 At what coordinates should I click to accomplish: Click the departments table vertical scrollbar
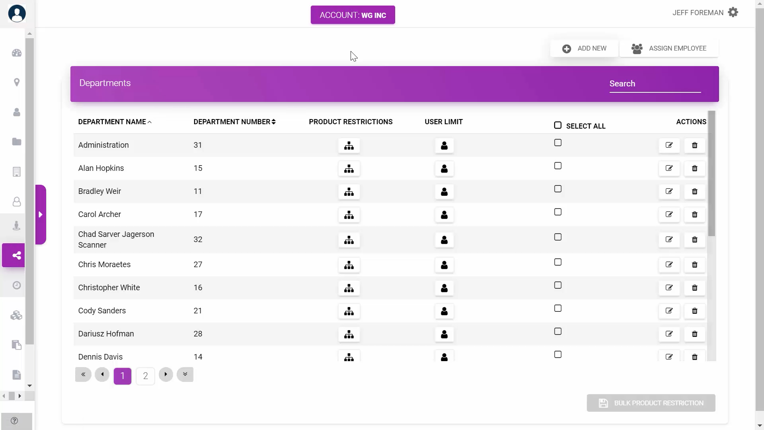coord(712,174)
